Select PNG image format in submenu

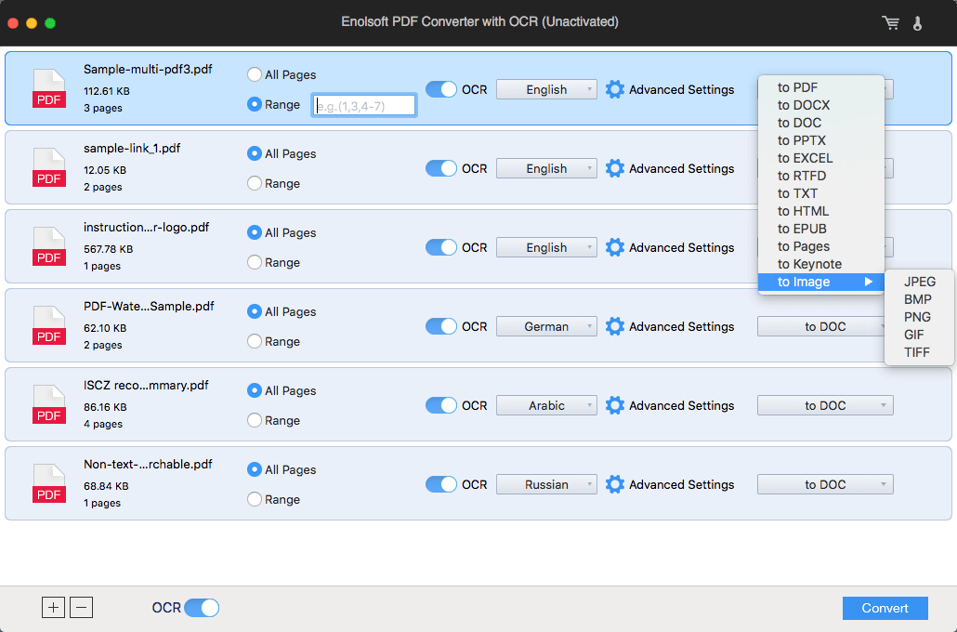coord(919,317)
